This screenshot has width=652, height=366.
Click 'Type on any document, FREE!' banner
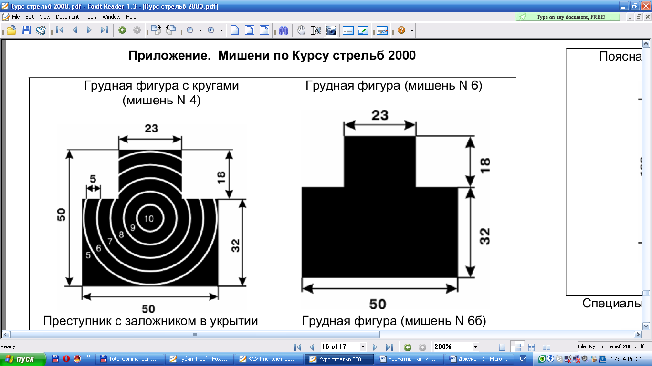(x=568, y=17)
